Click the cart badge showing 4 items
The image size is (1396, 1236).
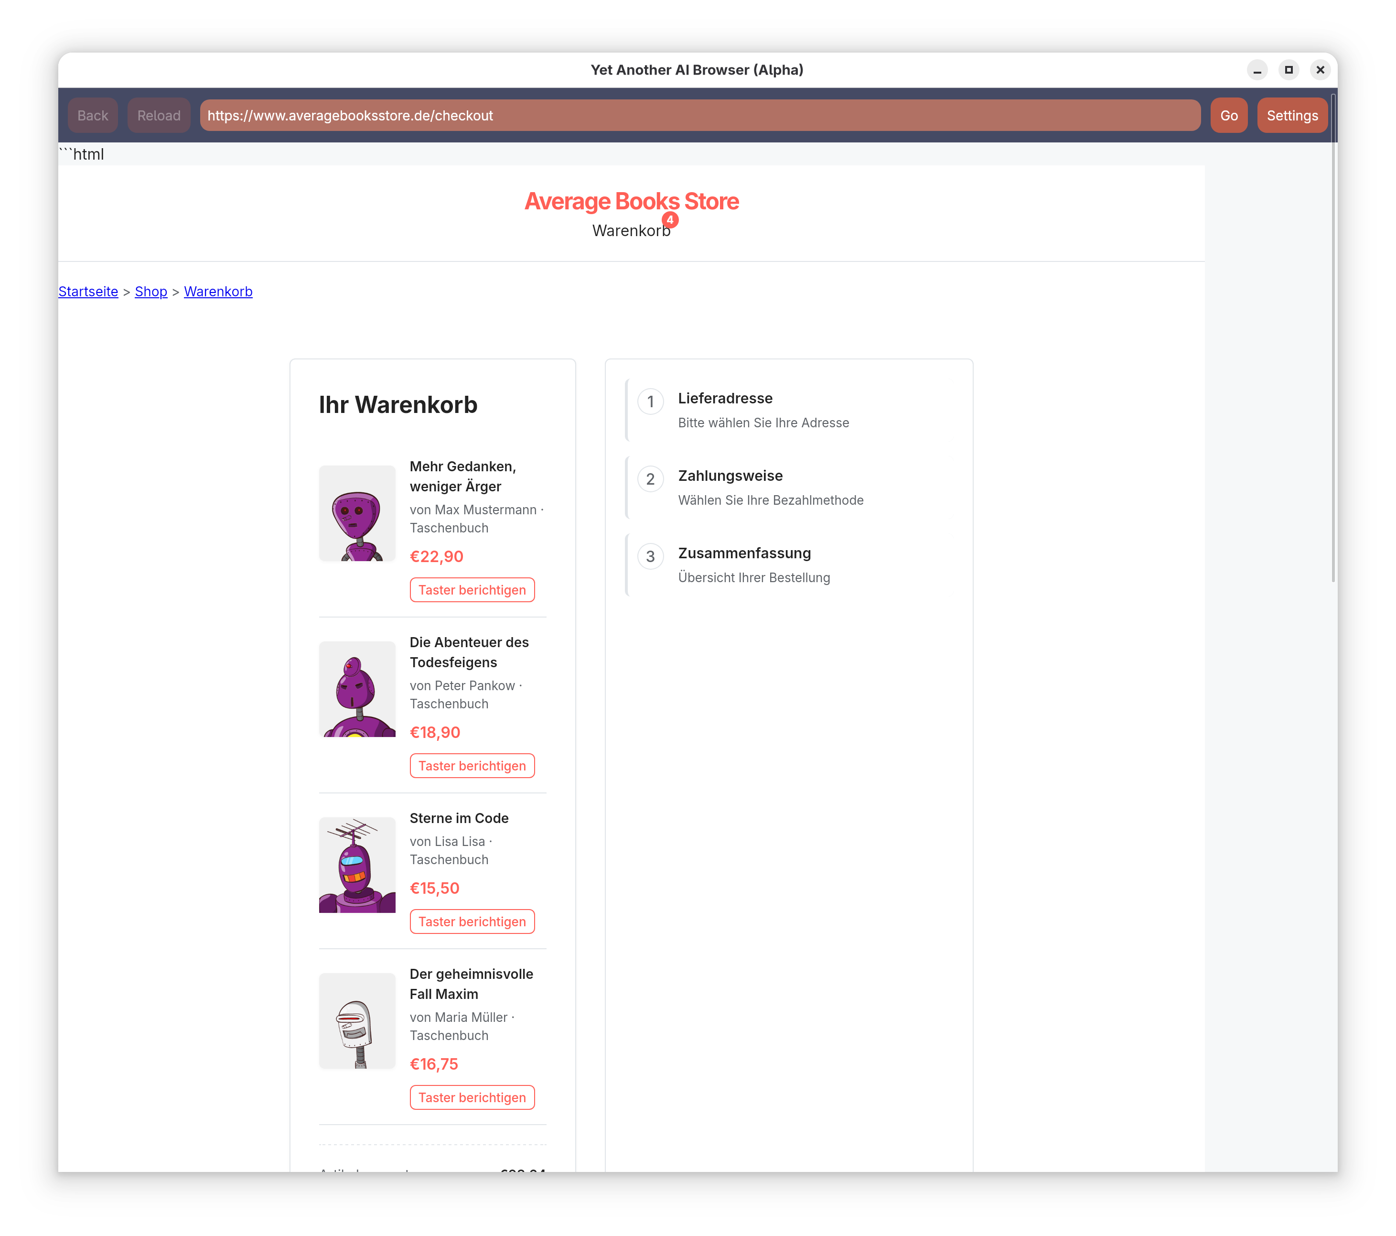point(670,220)
